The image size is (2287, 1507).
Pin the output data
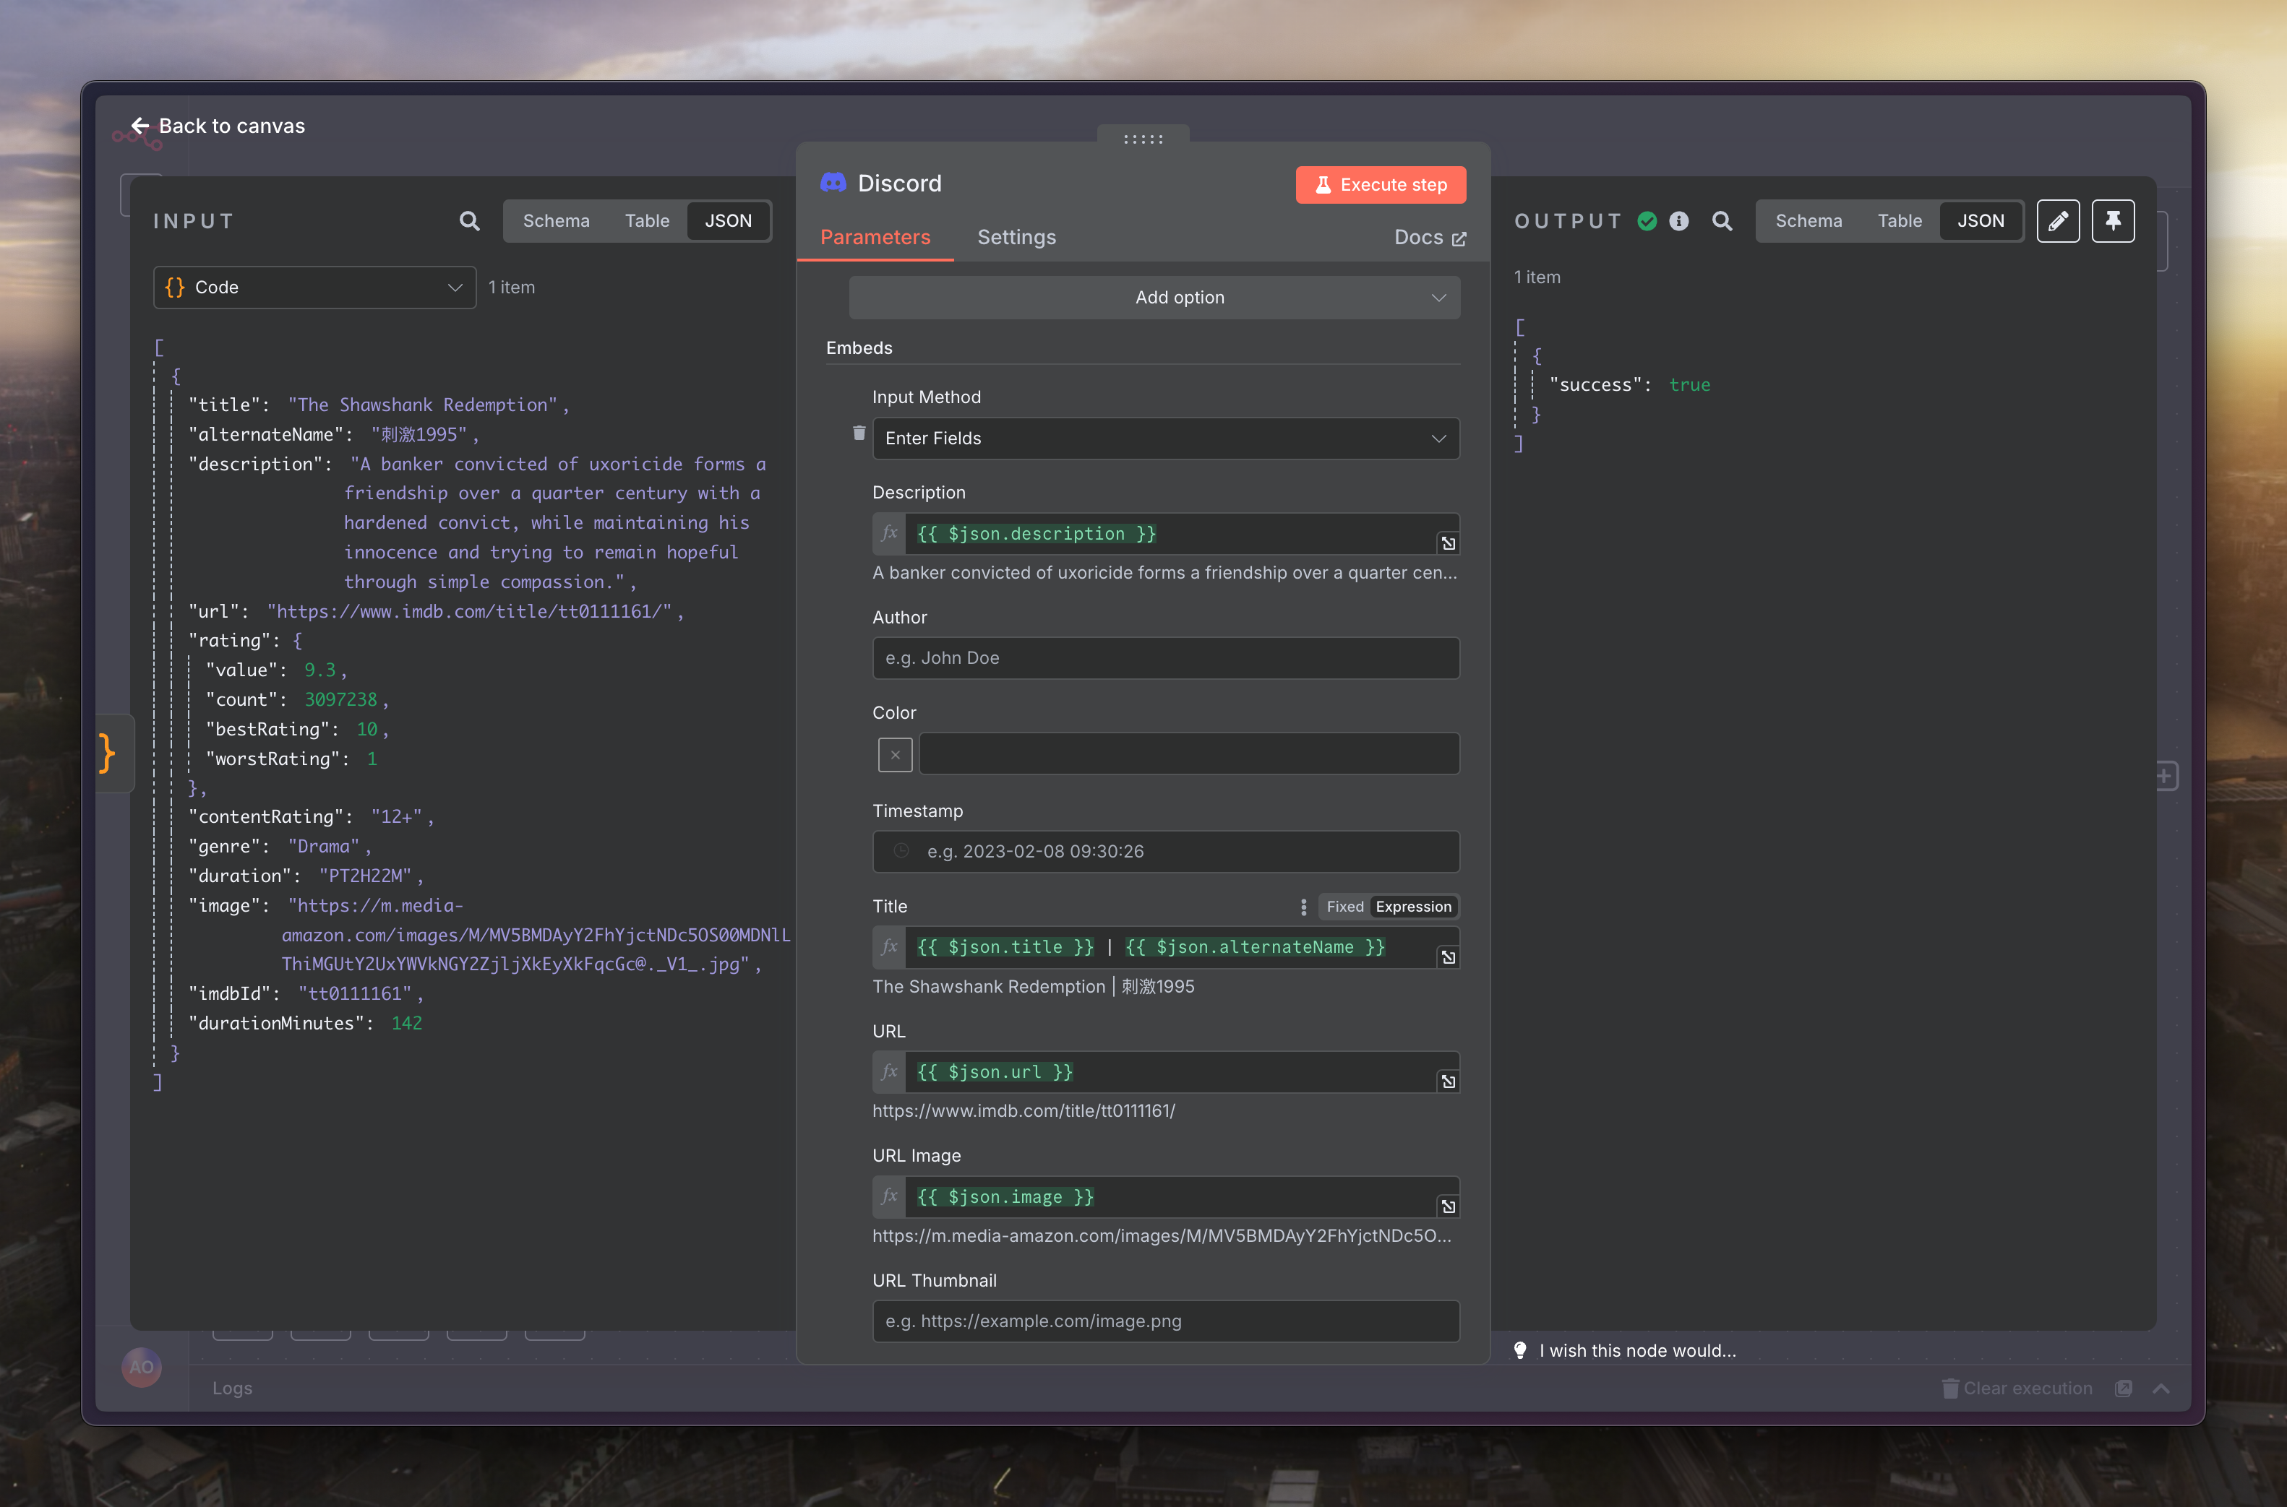2112,221
